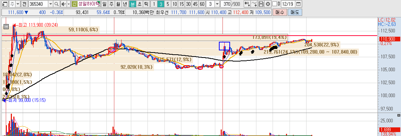Screen dimensions: 401x136
Task: Toggle the D checkbox beside the date
Action: (x=275, y=4)
